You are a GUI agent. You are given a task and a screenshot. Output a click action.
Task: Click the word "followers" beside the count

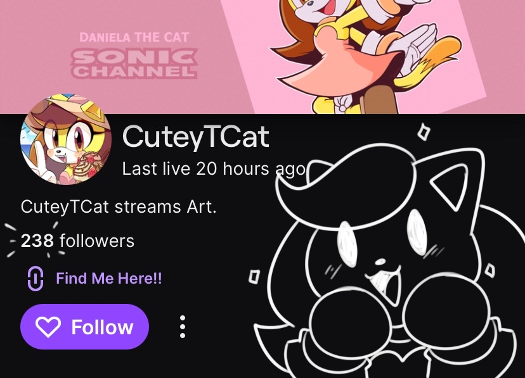[x=96, y=241]
